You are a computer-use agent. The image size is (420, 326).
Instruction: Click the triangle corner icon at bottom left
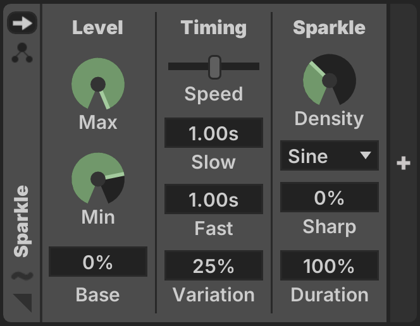23,303
